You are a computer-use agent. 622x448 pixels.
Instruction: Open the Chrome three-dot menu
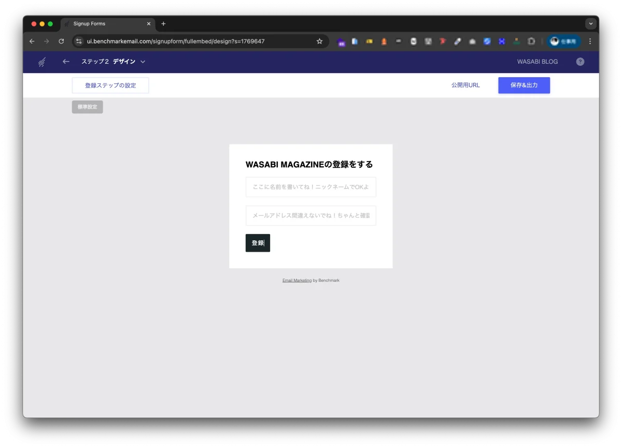590,41
